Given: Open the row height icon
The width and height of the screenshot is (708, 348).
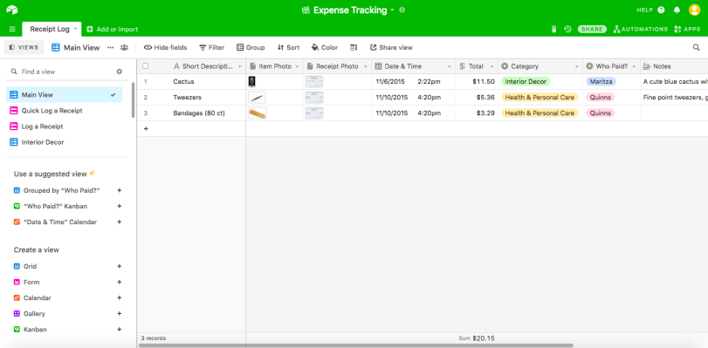Looking at the screenshot, I should (x=354, y=47).
